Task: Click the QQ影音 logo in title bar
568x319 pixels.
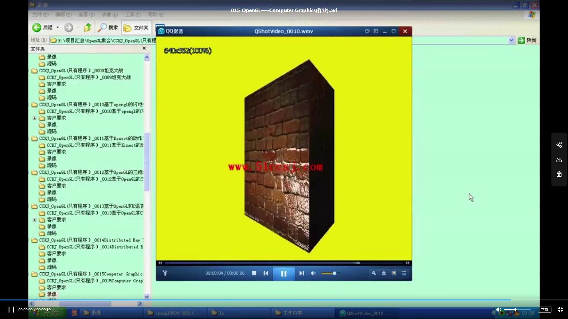Action: 161,31
